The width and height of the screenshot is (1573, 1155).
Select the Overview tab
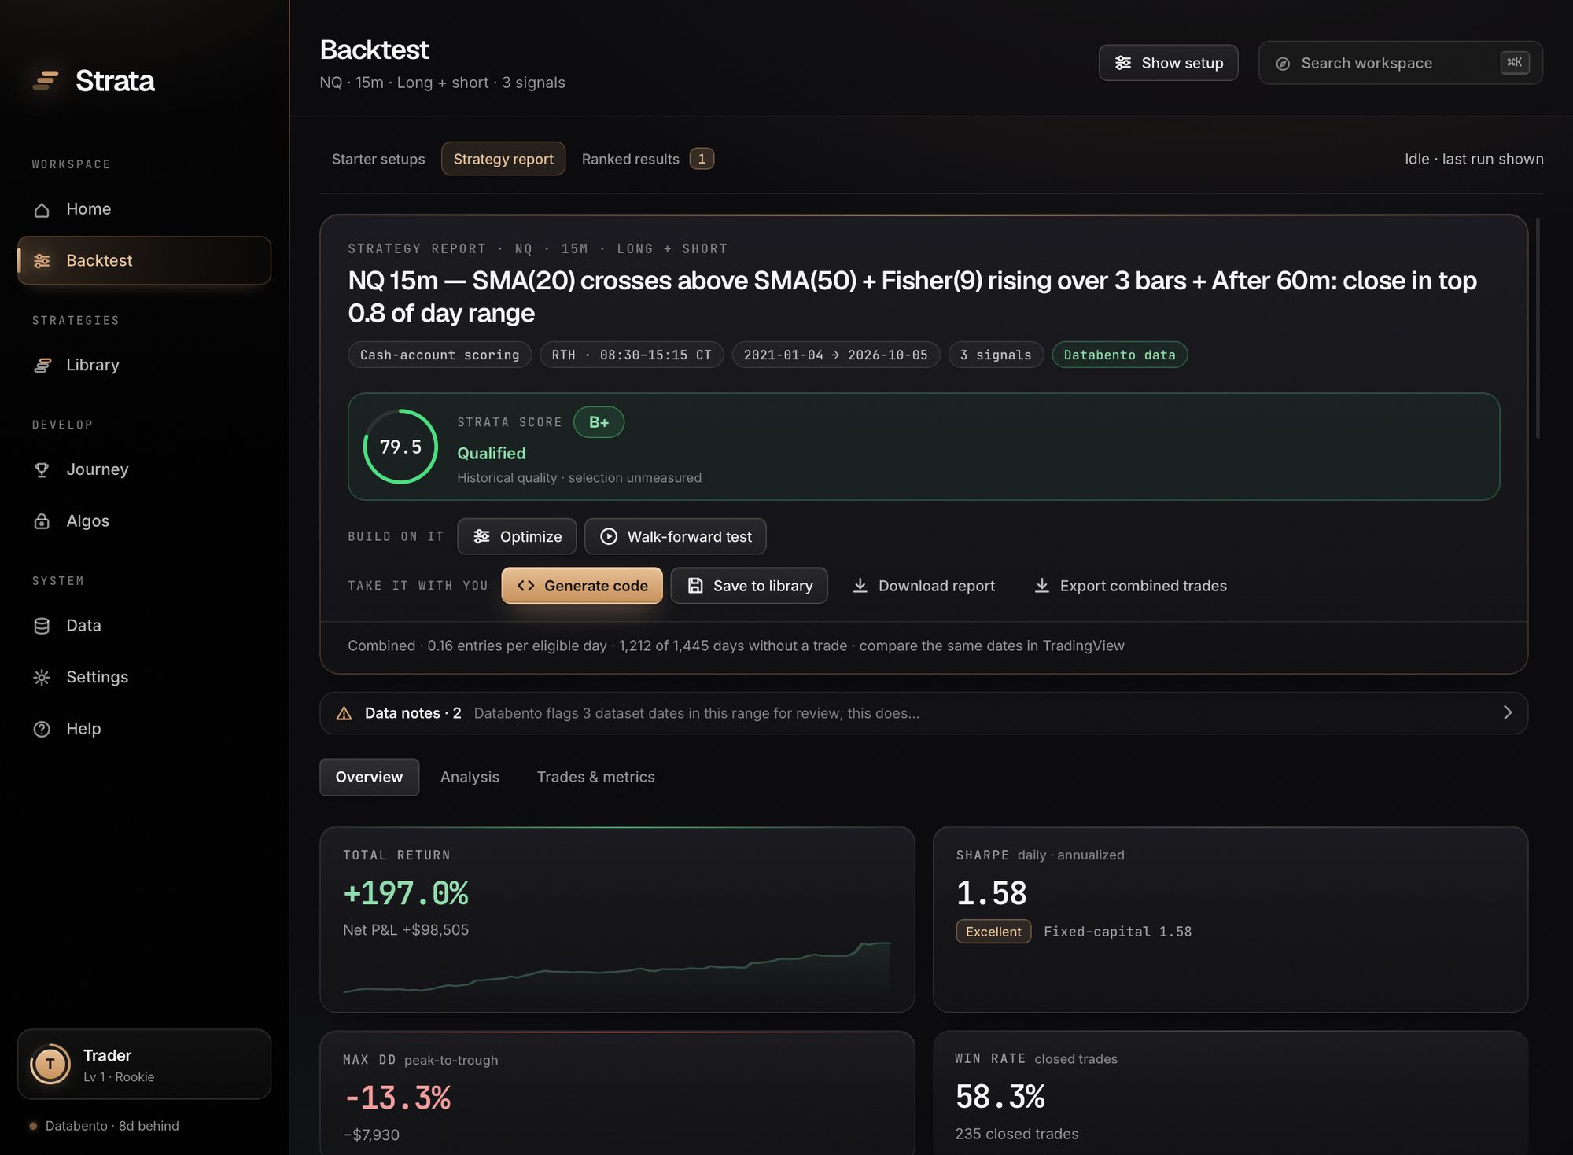[x=369, y=777]
